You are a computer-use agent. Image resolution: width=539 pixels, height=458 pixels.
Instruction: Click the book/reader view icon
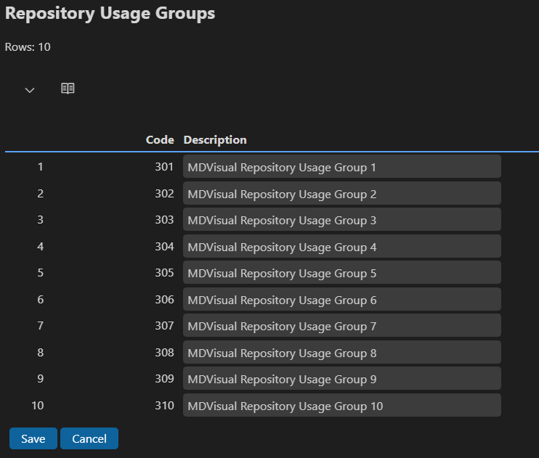tap(68, 89)
